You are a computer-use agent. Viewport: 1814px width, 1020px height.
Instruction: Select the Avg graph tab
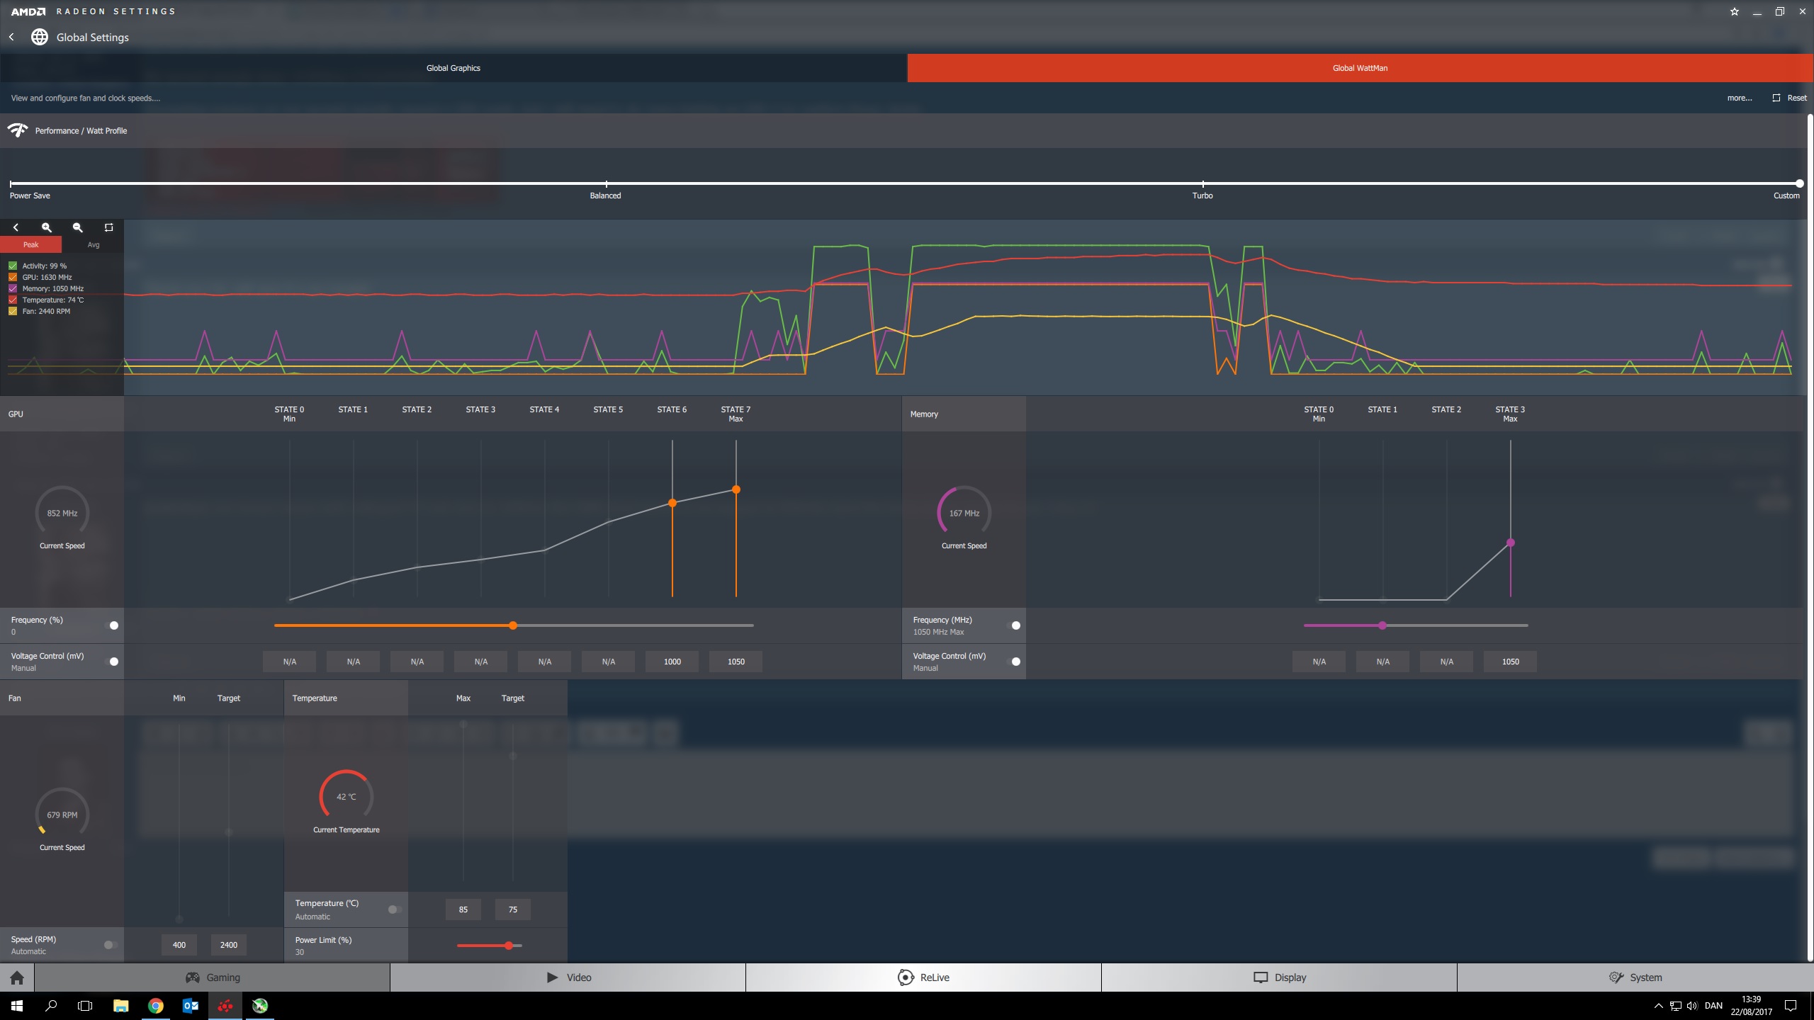click(94, 244)
